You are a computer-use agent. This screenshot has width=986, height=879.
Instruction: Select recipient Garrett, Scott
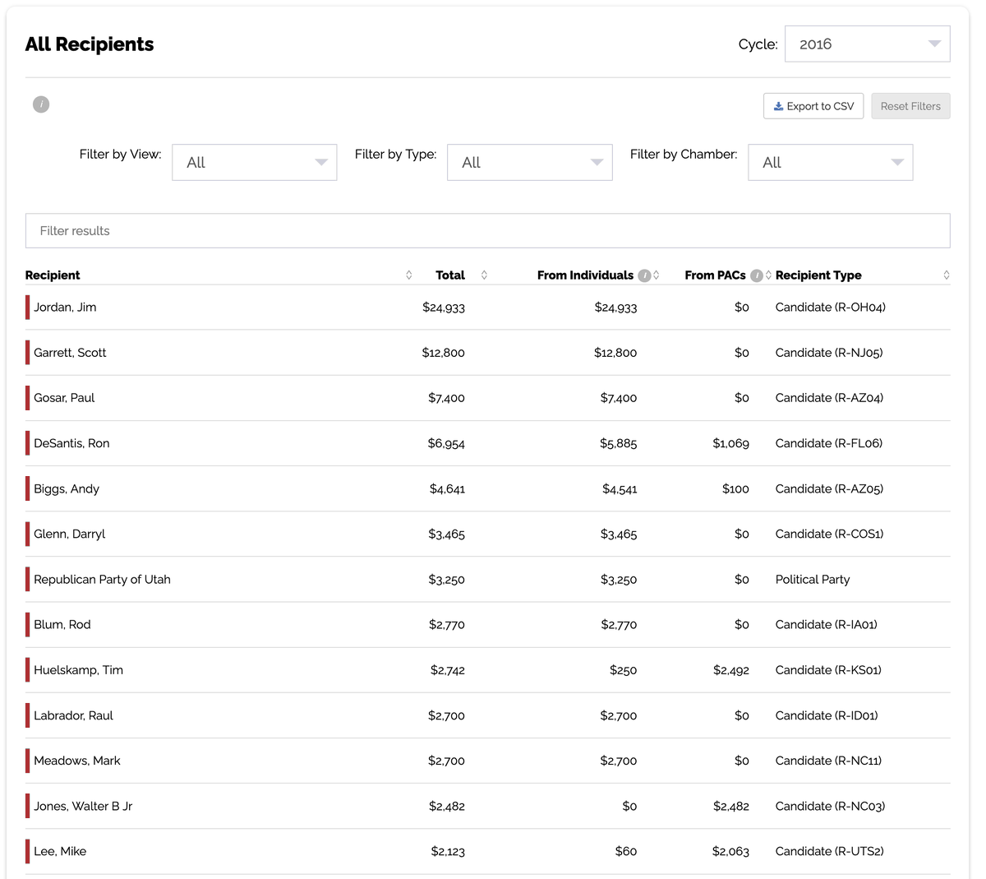(x=70, y=353)
